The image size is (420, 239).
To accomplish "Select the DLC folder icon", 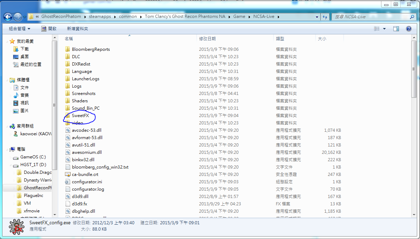I will [x=67, y=56].
